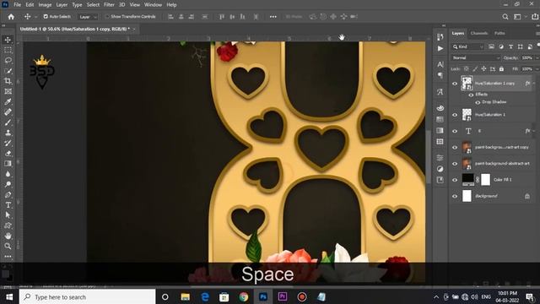Select the Horizontal Type tool
Viewport: 540px width, 304px height.
click(8, 205)
